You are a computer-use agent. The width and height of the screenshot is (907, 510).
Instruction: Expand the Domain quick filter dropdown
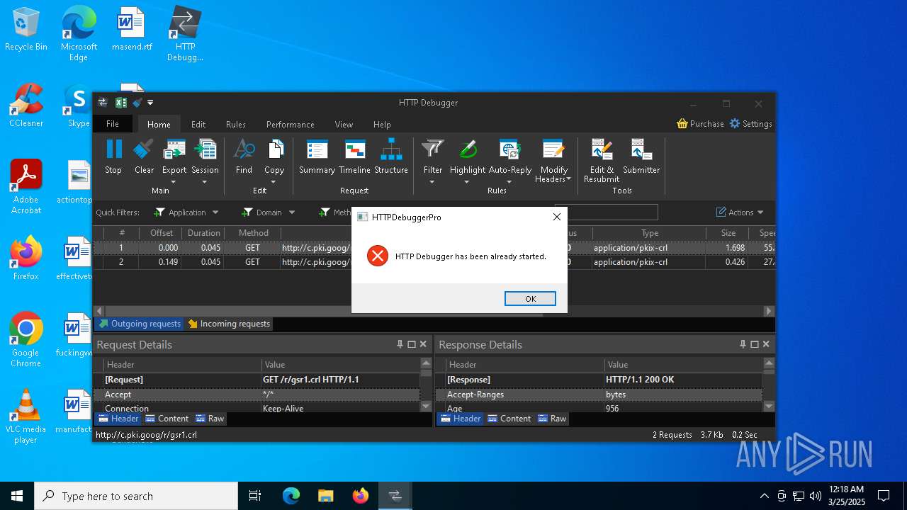[x=291, y=212]
